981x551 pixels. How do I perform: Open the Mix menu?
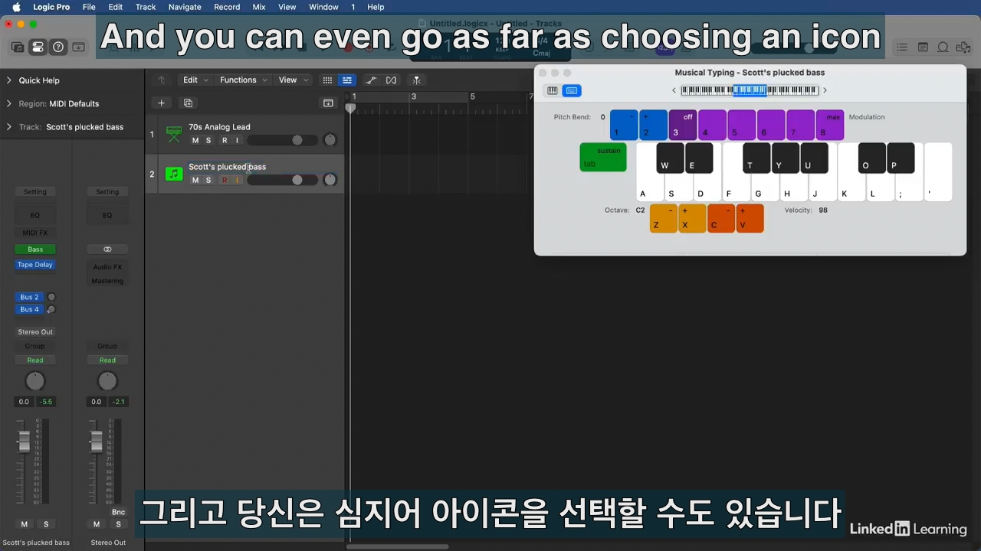coord(259,7)
